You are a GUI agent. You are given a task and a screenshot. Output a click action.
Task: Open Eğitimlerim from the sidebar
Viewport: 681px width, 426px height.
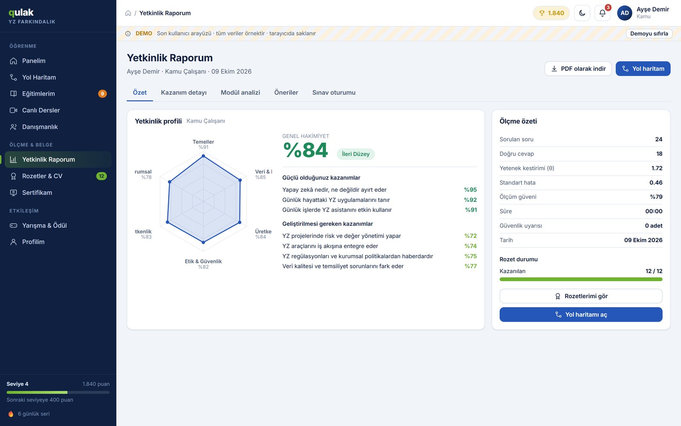(58, 94)
